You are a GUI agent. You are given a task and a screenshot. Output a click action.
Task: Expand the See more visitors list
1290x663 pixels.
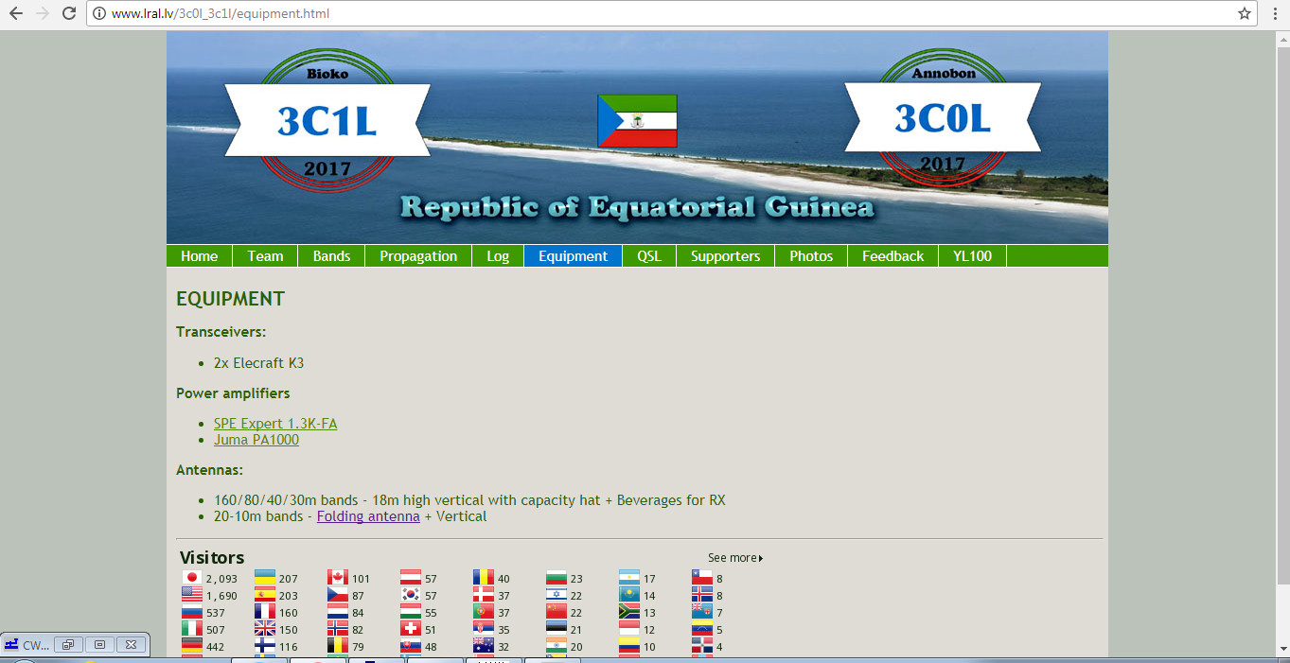tap(733, 557)
